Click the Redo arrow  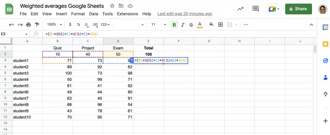(x=20, y=25)
